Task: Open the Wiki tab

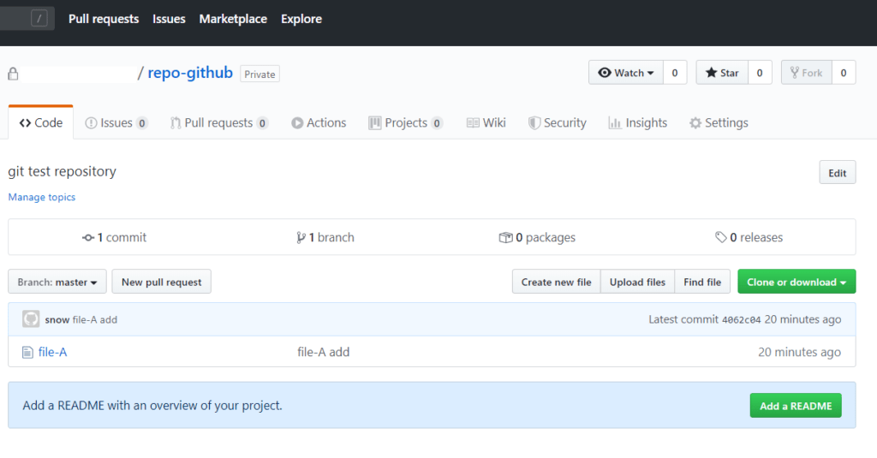Action: tap(486, 122)
